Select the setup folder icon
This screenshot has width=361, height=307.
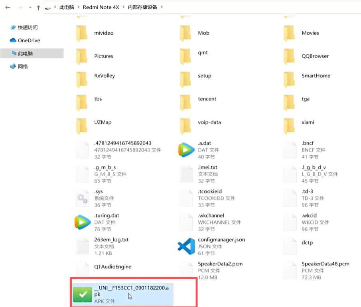pos(185,80)
